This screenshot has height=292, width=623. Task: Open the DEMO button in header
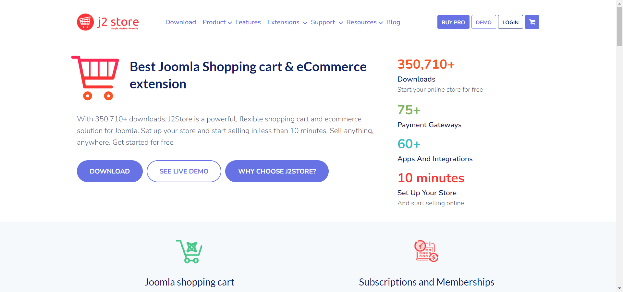[x=483, y=22]
